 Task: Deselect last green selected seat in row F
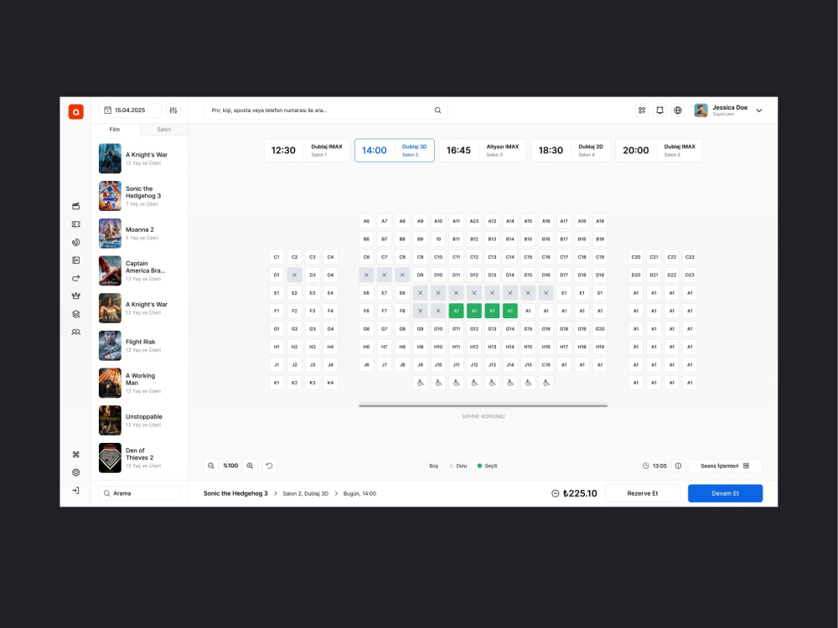tap(510, 311)
